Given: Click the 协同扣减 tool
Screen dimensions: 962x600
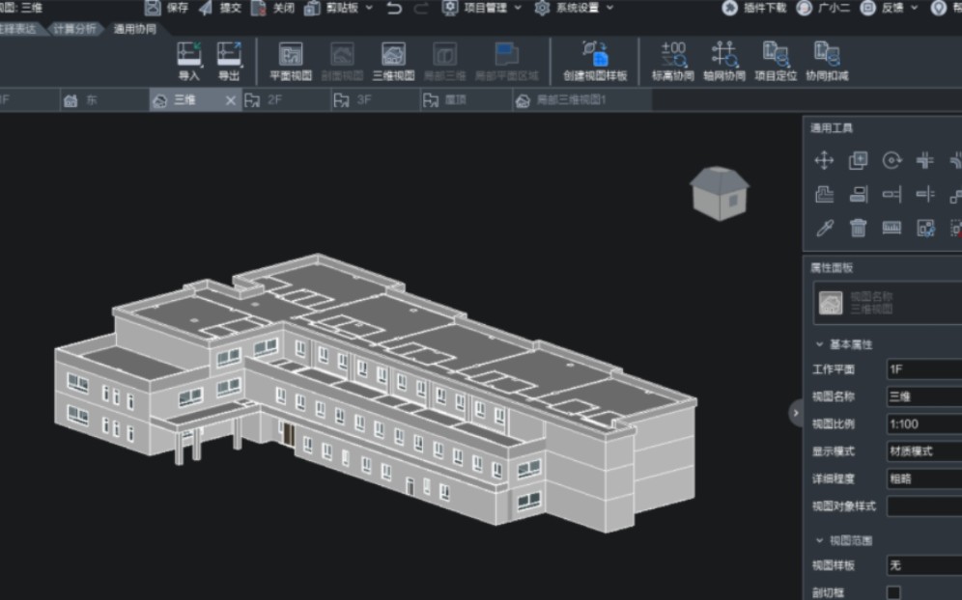Looking at the screenshot, I should tap(827, 62).
